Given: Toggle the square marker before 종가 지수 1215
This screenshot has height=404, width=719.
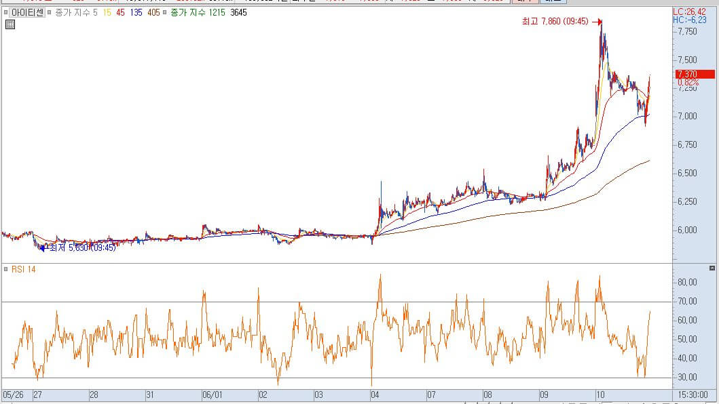Looking at the screenshot, I should point(164,12).
